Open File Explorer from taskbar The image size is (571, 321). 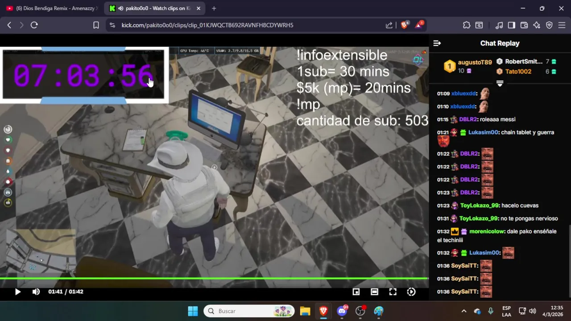[x=305, y=311]
